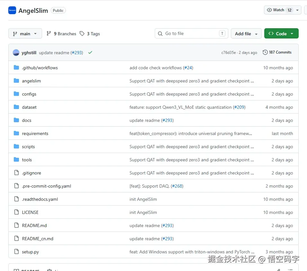307x271 pixels.
Task: Open the main branch selector dropdown
Action: pyautogui.click(x=25, y=33)
